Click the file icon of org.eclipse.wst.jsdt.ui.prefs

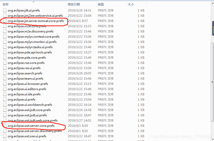point(5,115)
